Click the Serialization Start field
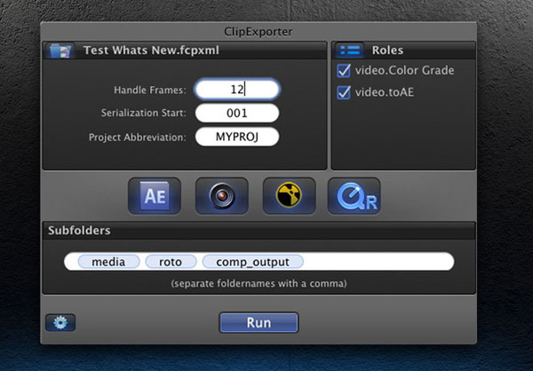Viewport: 533px width, 371px height. coord(237,113)
